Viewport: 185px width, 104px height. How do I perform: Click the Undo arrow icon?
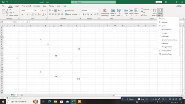7,2
